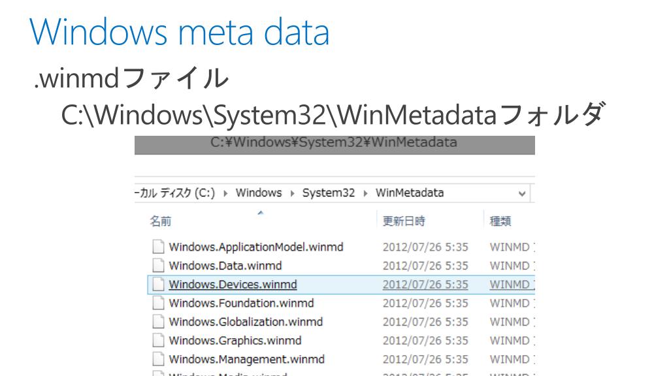This screenshot has height=376, width=669.
Task: Click the gray C:¥Windows¥System32¥WinMetadata title bar
Action: coord(334,144)
